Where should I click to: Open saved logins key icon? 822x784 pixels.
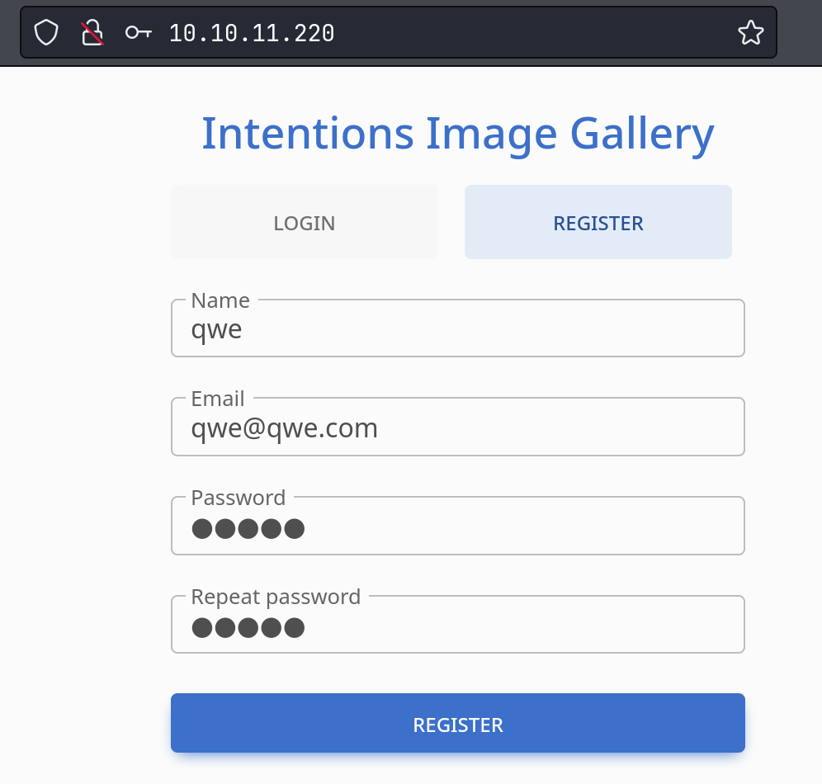[139, 33]
